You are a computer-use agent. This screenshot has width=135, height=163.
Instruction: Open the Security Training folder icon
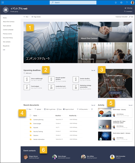(x=31, y=132)
